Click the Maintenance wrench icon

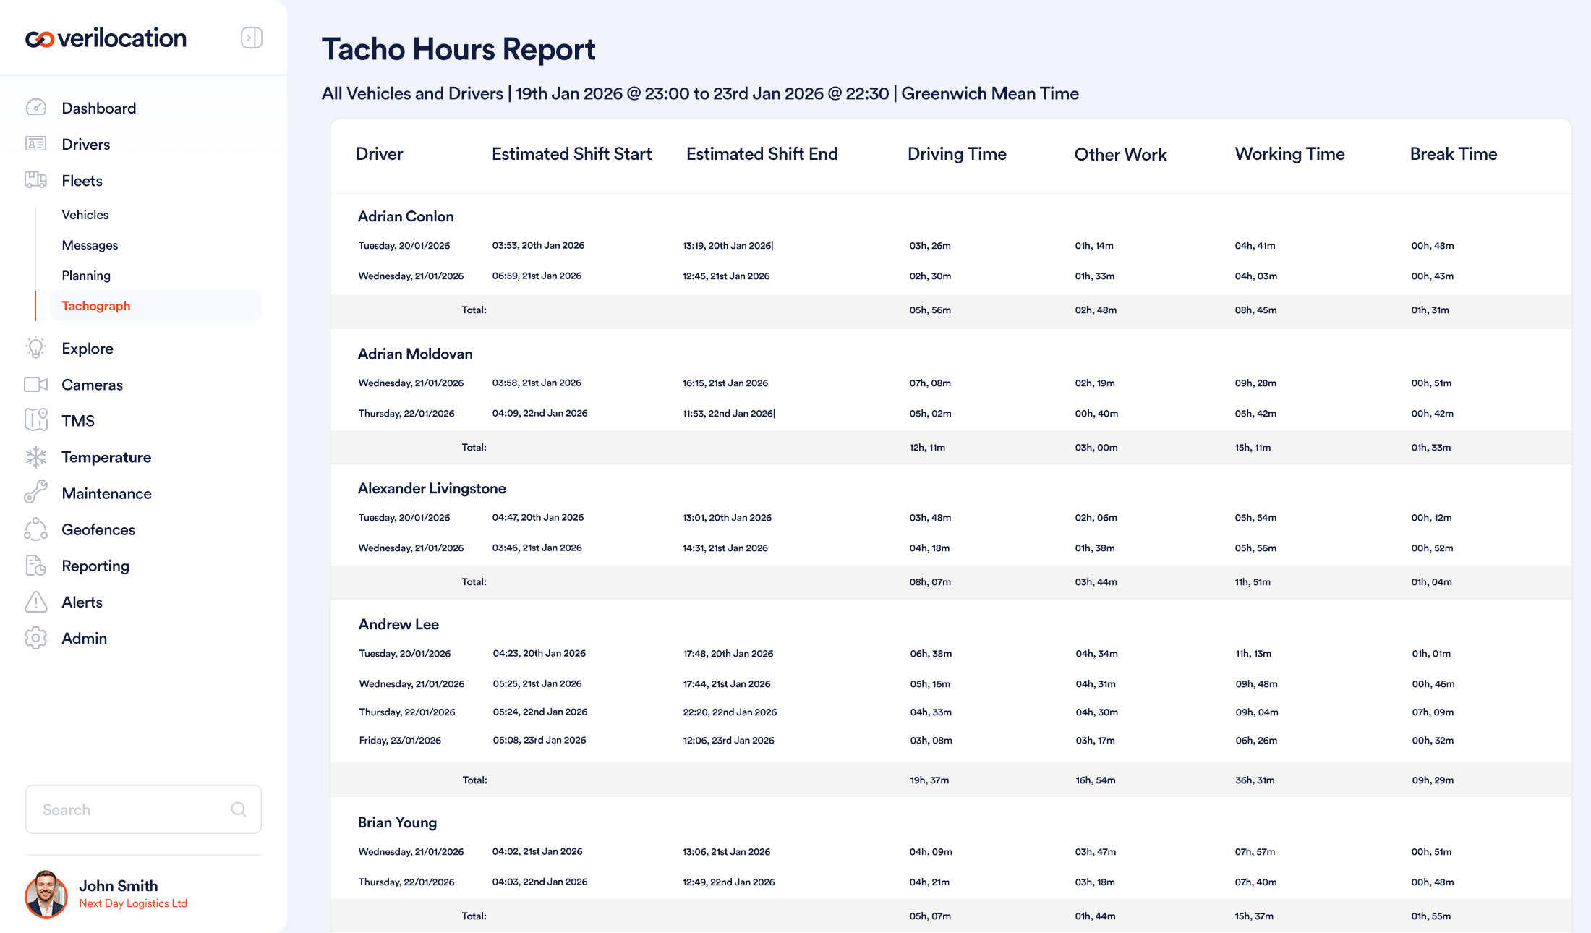coord(35,493)
